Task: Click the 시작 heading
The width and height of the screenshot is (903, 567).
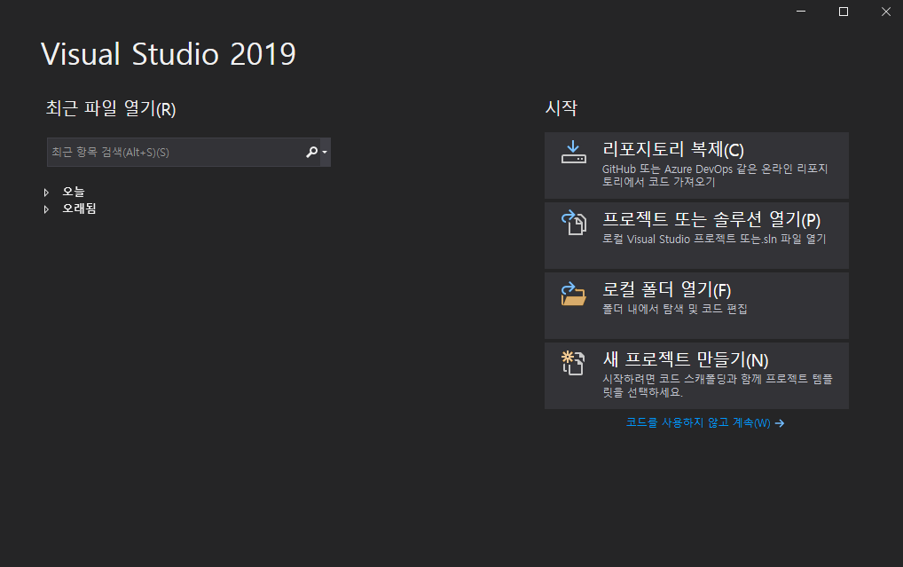Action: 561,107
